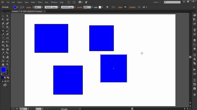Click the stroke weight up-down stepper
This screenshot has height=110, width=197.
coord(33,7)
